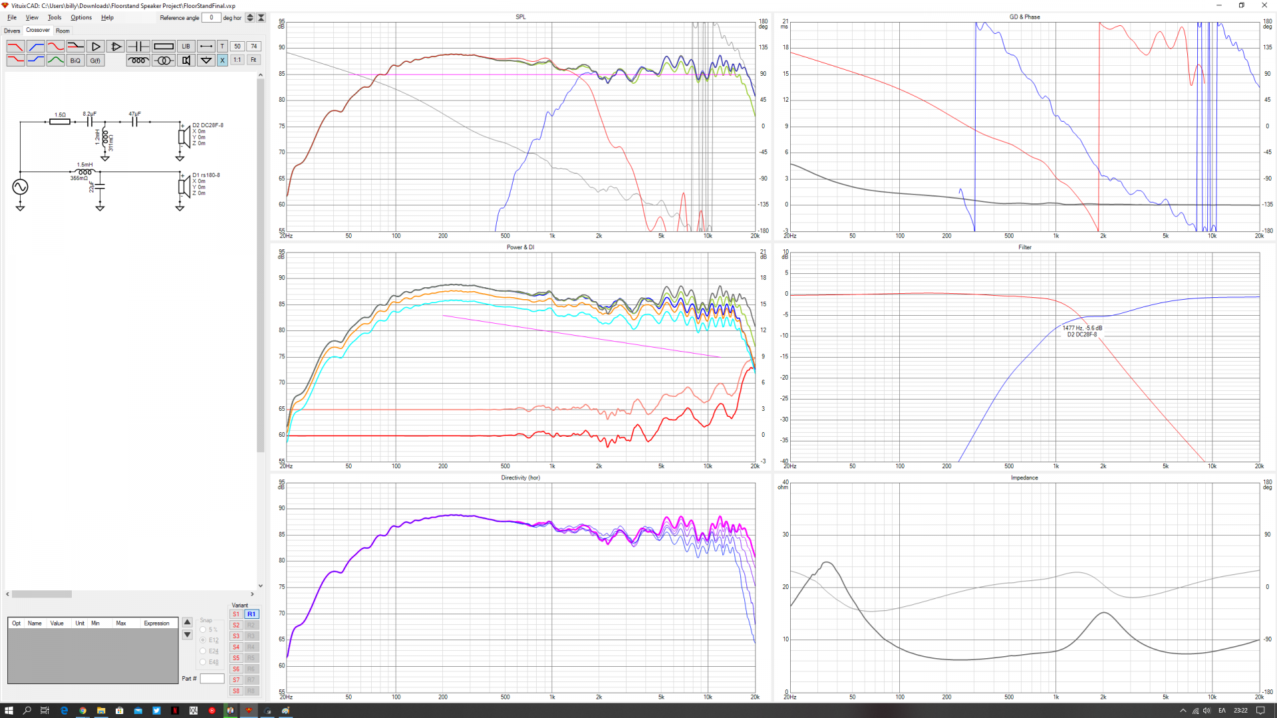Select the E24 snap radio button

point(203,652)
